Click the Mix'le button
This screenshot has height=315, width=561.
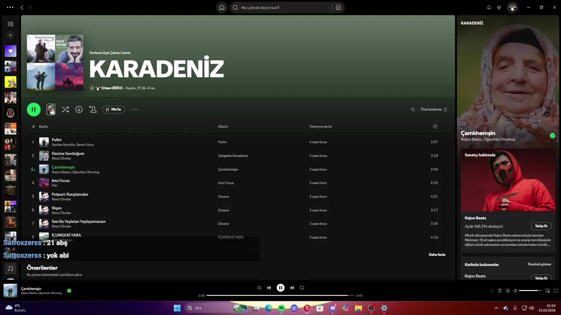[114, 109]
